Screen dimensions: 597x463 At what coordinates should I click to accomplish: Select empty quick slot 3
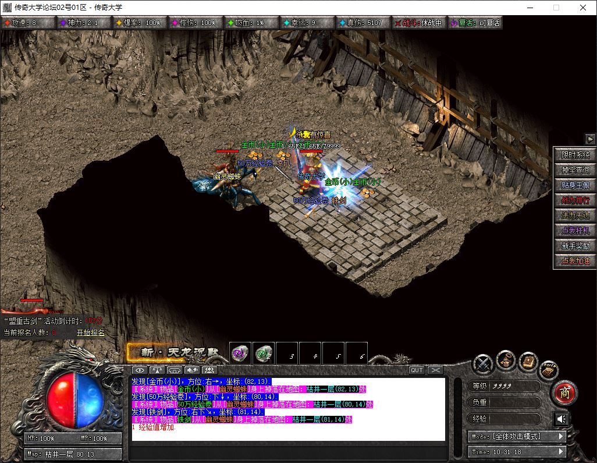click(287, 354)
